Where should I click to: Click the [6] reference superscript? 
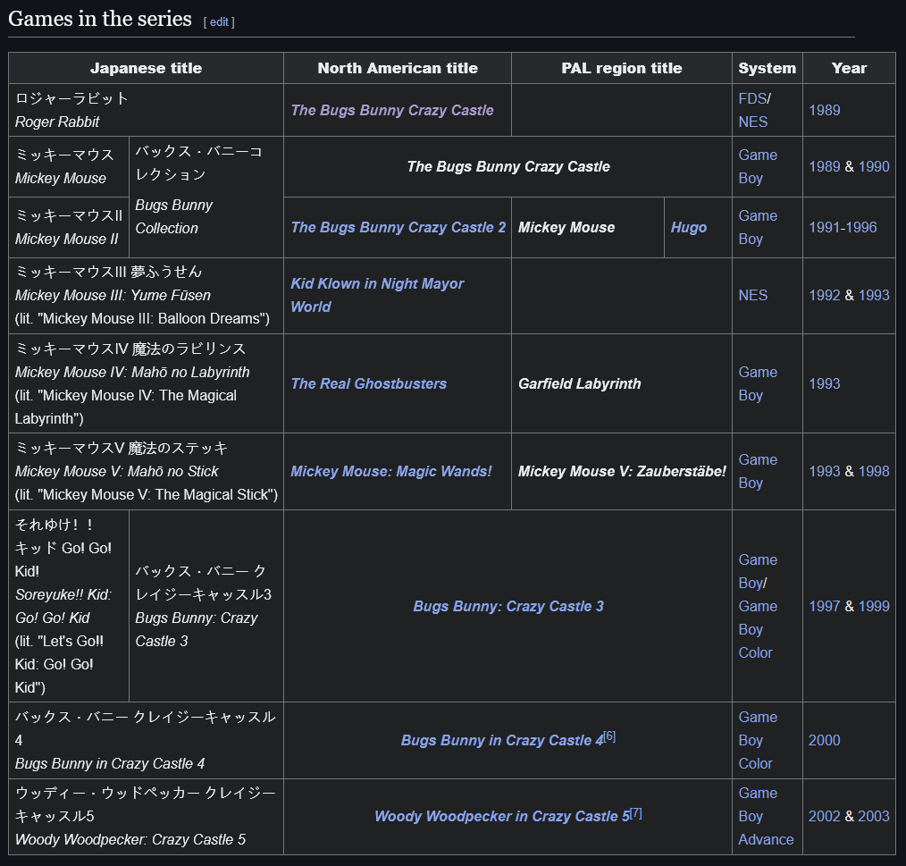tap(609, 736)
